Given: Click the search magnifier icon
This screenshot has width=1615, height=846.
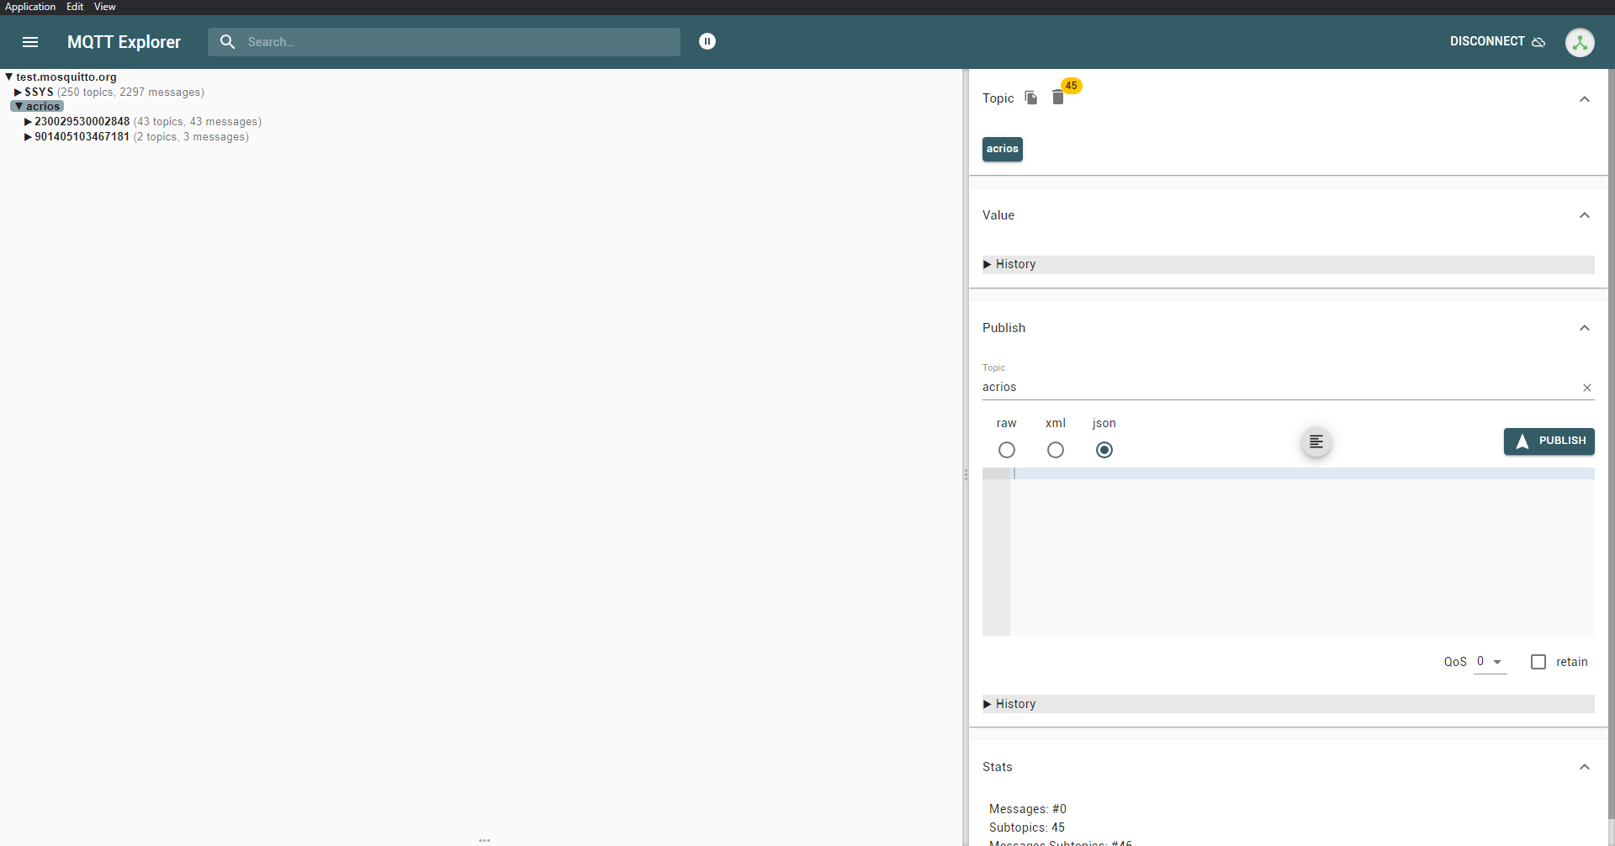Looking at the screenshot, I should (227, 42).
